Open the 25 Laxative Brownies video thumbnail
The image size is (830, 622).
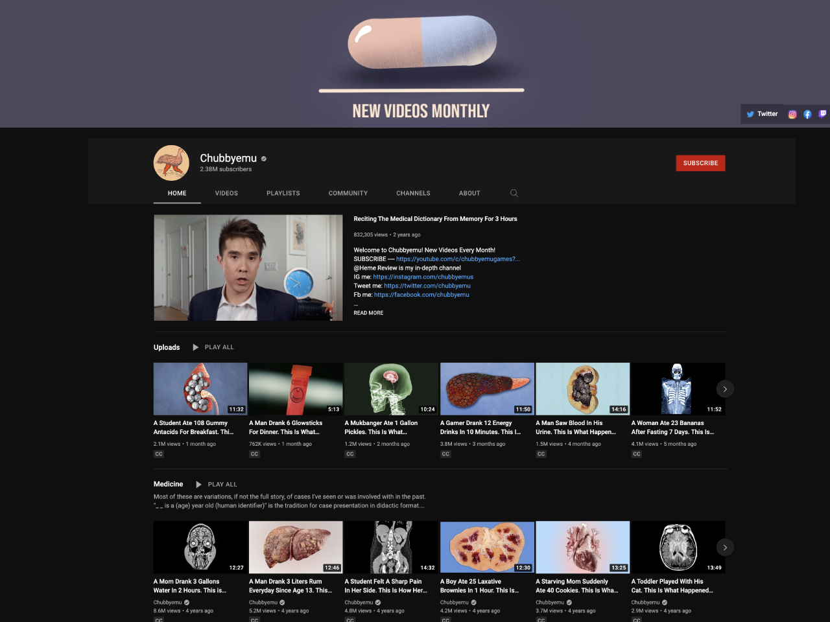click(x=487, y=547)
